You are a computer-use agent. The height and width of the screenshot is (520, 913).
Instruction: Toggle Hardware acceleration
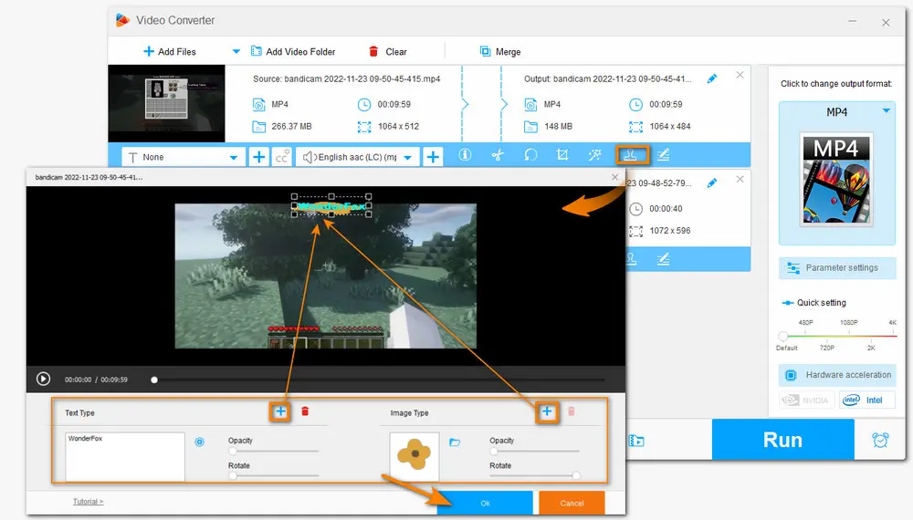tap(836, 375)
